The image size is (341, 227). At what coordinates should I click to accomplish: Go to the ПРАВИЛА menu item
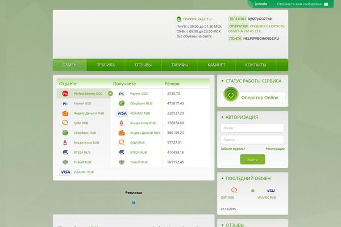[x=106, y=65]
